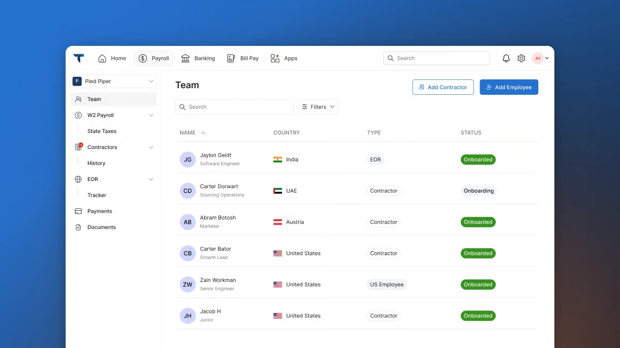The width and height of the screenshot is (620, 348).
Task: Click Jaylon Geidt's Onboarded status badge
Action: point(478,159)
